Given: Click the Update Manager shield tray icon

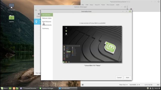Looking at the screenshot, I should pyautogui.click(x=148, y=88).
